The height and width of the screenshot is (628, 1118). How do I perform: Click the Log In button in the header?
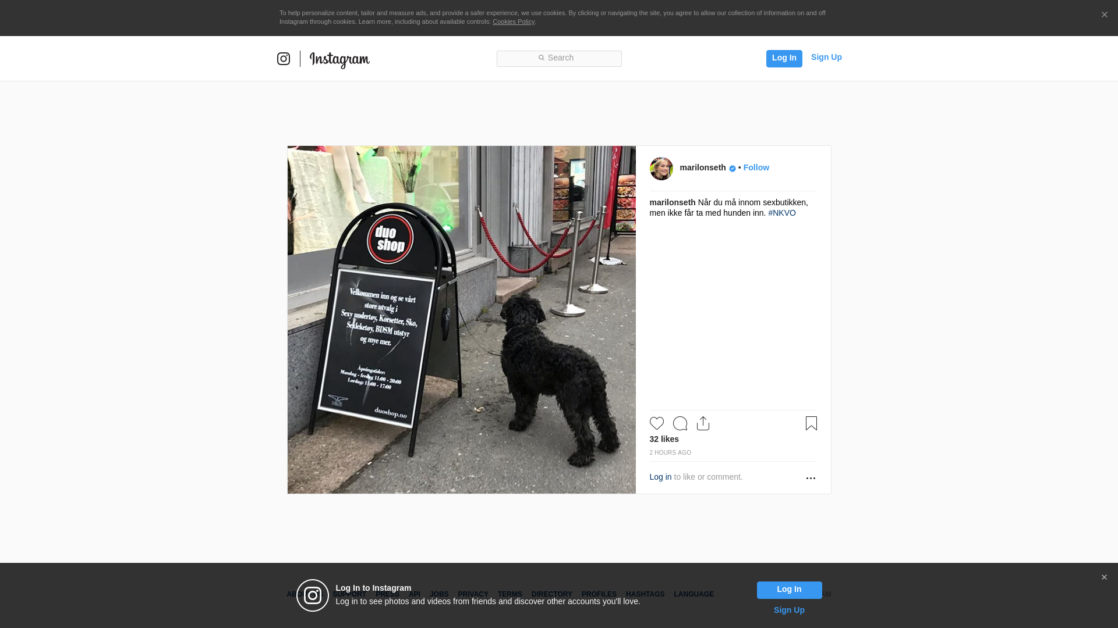784,59
